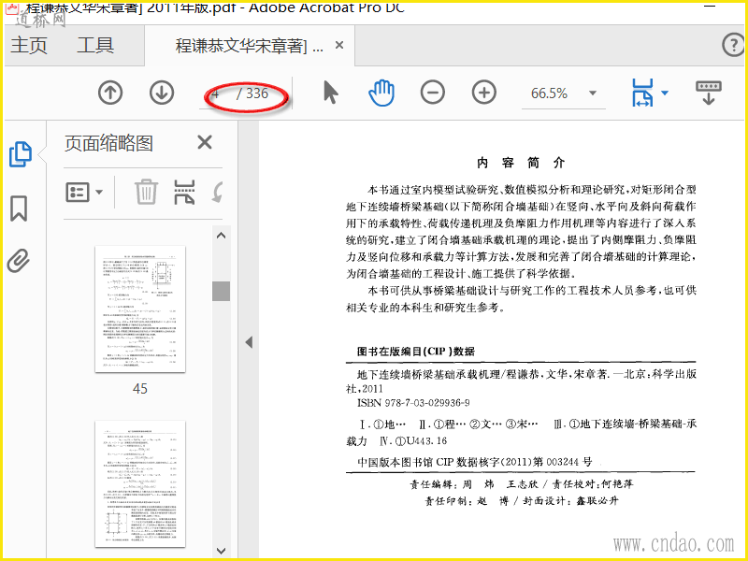Image resolution: width=748 pixels, height=561 pixels.
Task: Zoom in with the plus button
Action: [484, 93]
